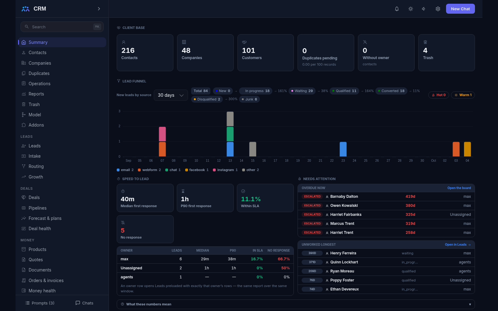
Task: Go to Forecast & plans
Action: pyautogui.click(x=62, y=218)
